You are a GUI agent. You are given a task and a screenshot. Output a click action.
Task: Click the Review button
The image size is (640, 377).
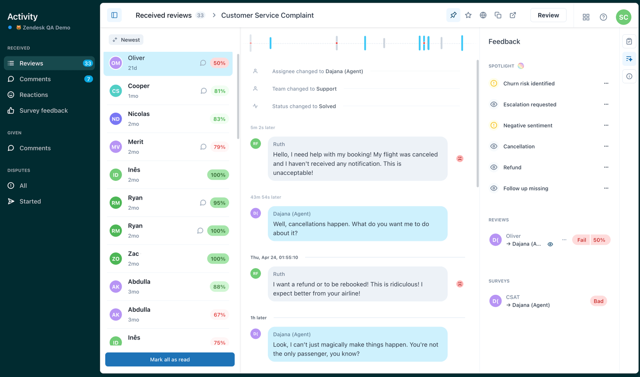pos(548,15)
